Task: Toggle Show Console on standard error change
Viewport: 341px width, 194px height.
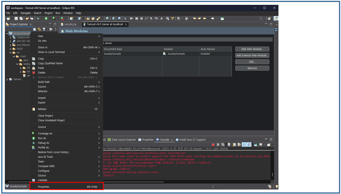Action: (x=249, y=144)
